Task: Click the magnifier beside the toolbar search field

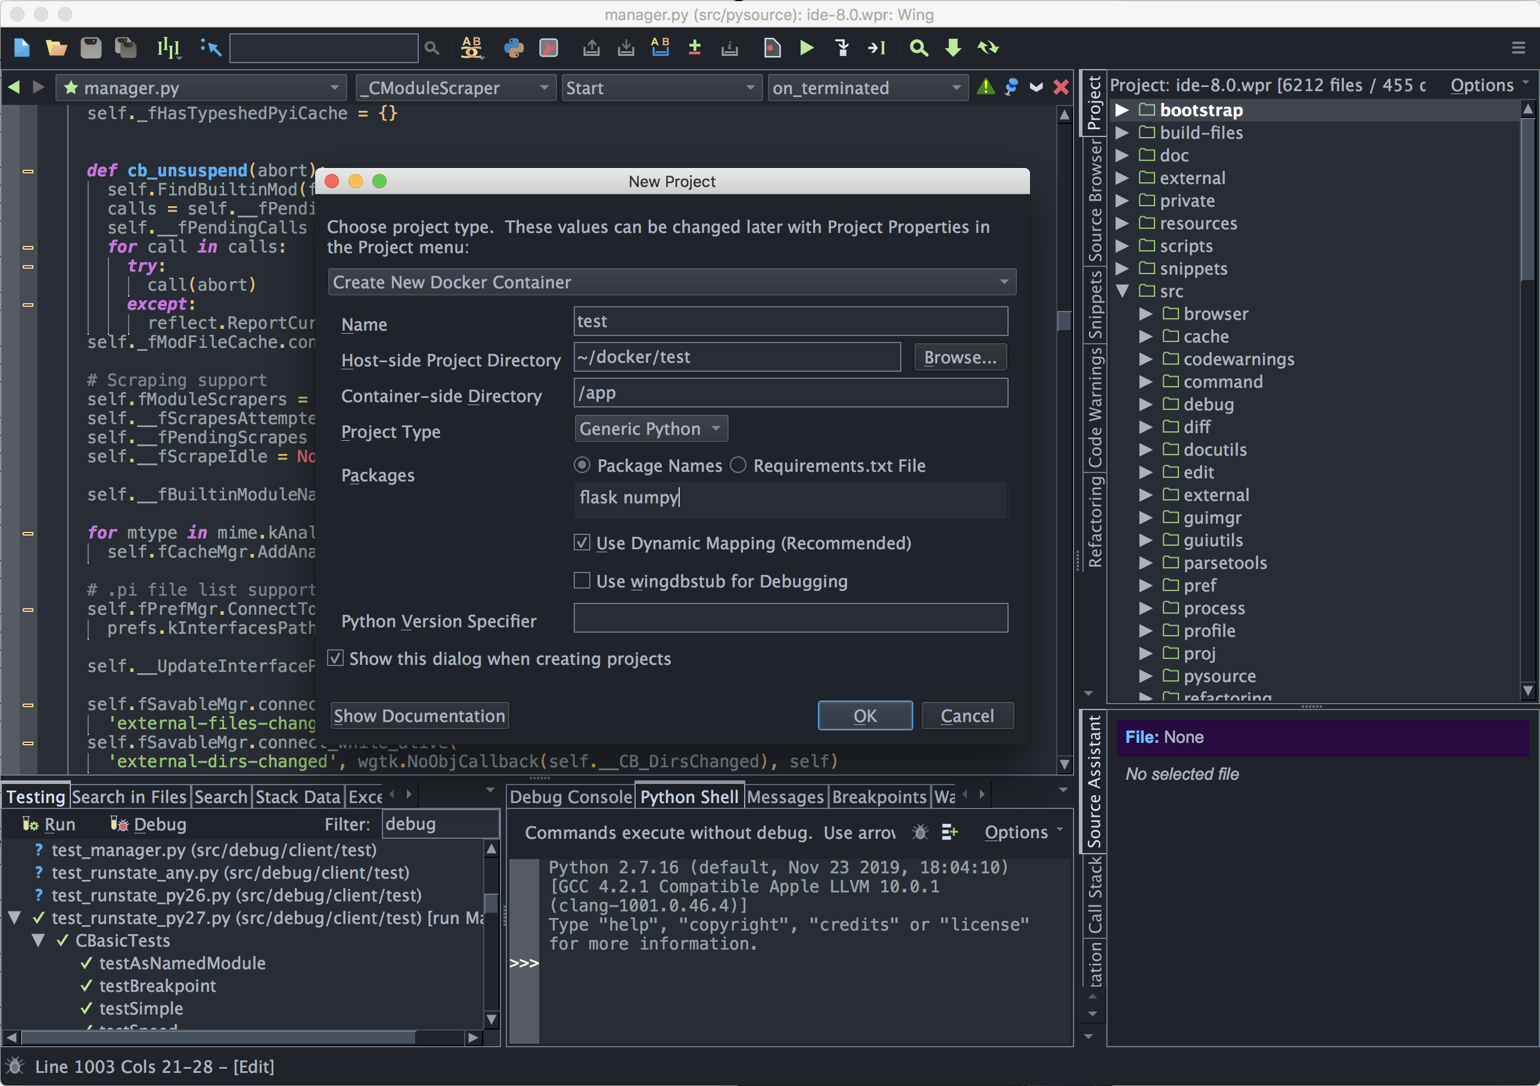Action: [x=432, y=48]
